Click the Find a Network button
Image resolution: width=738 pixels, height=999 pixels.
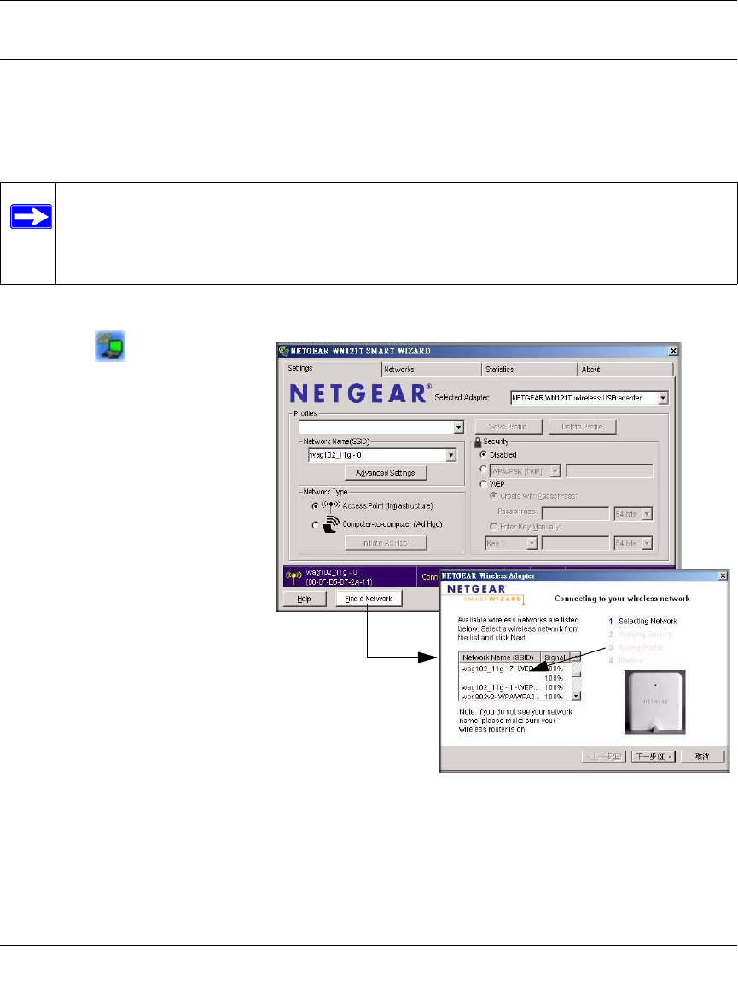369,599
